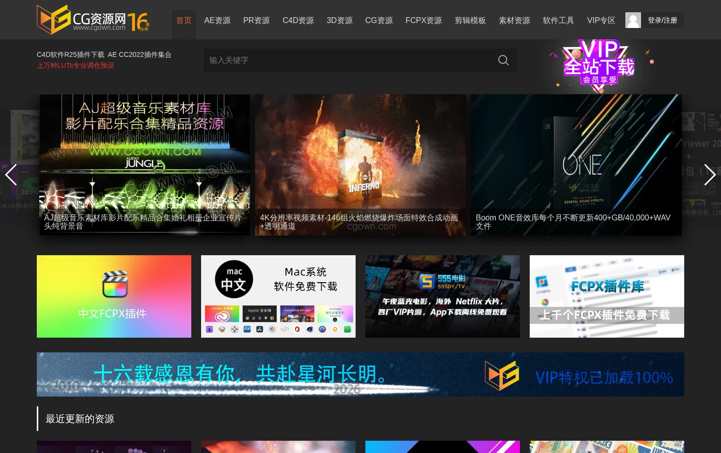Open 上万种LUTs专业调色预设 link
721x453 pixels.
pos(76,65)
